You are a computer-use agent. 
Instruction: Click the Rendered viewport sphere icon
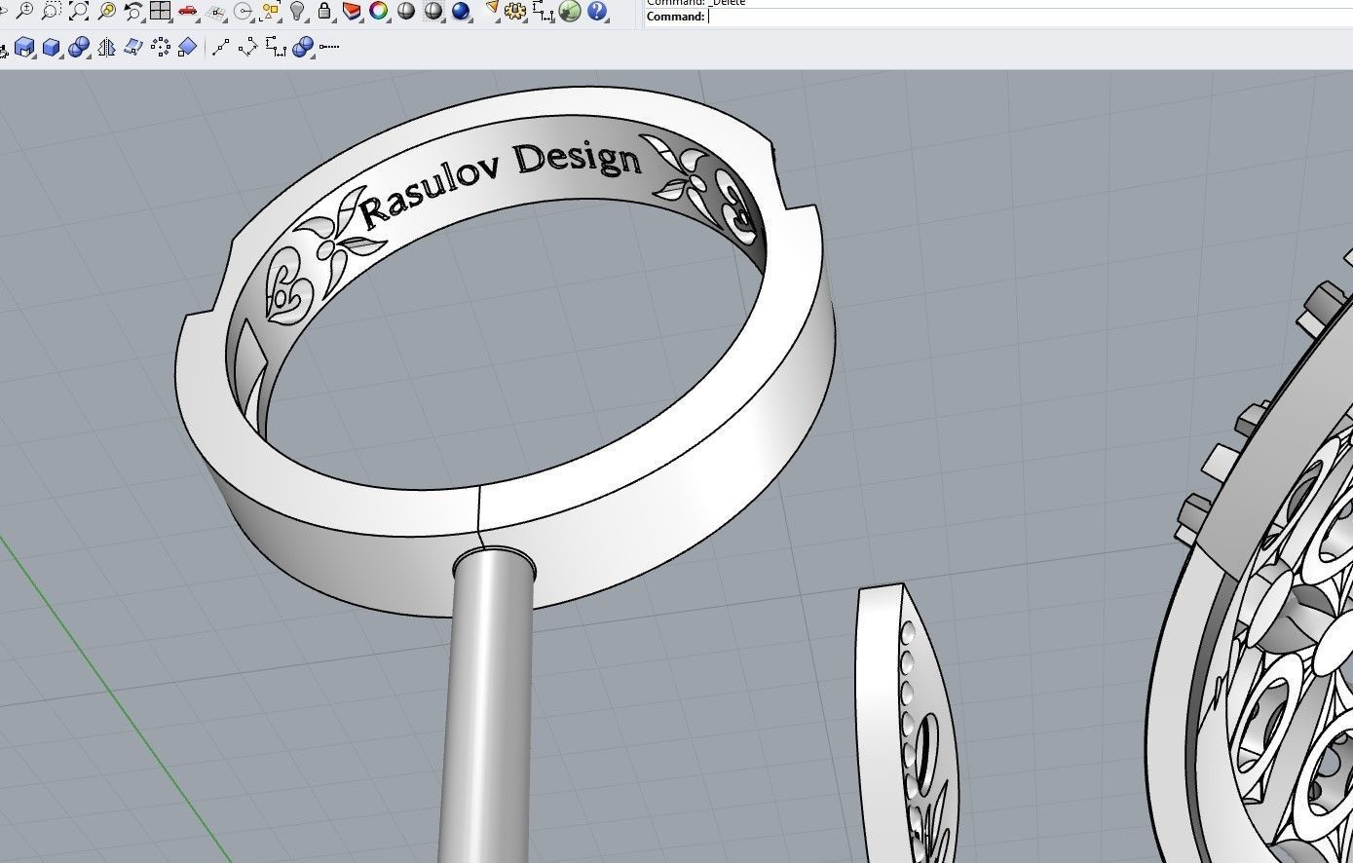tap(433, 11)
